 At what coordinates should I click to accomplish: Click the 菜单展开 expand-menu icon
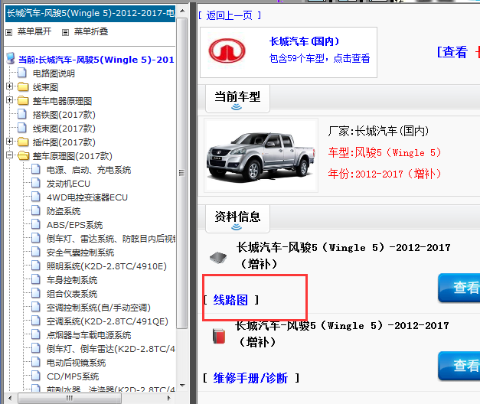click(x=9, y=32)
